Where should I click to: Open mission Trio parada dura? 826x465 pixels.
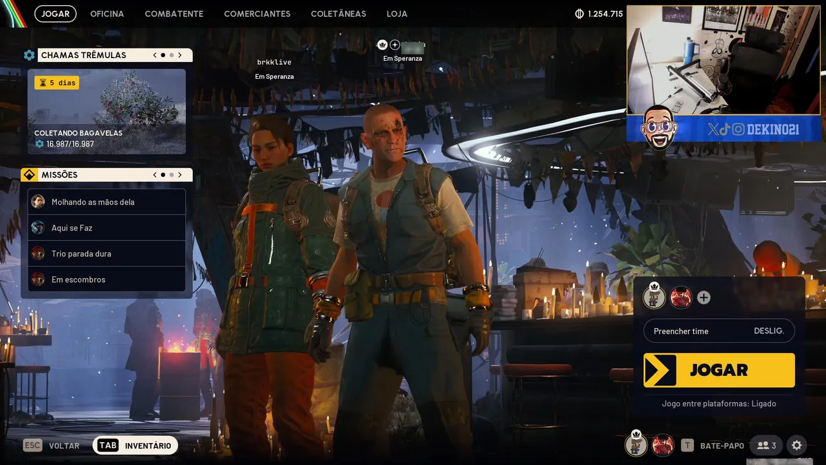(x=106, y=254)
